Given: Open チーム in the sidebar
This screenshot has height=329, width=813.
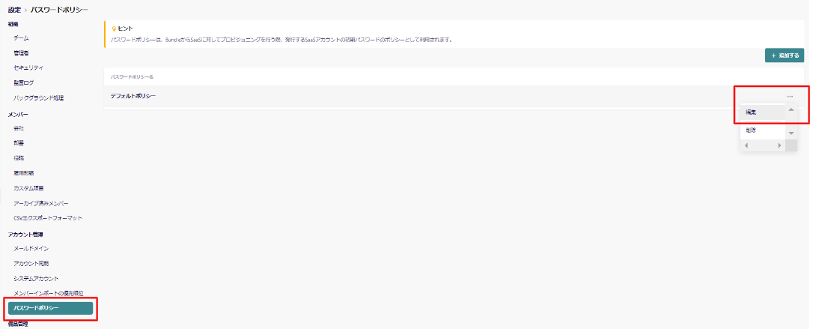Looking at the screenshot, I should [21, 38].
